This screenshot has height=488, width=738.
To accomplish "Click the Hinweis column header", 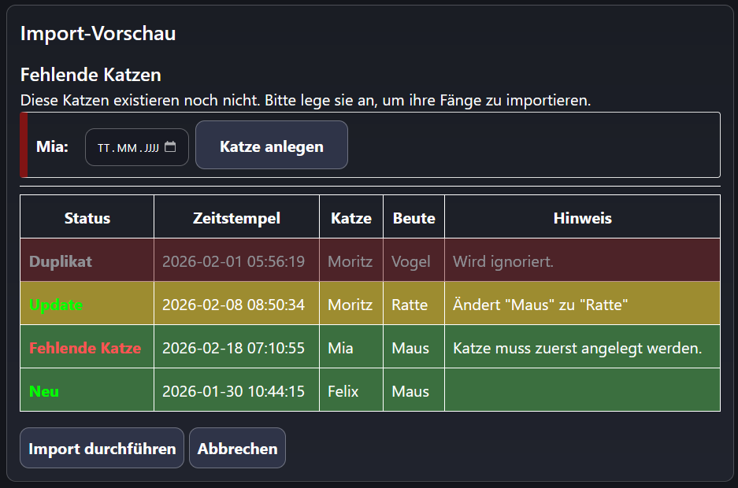I will [x=582, y=217].
